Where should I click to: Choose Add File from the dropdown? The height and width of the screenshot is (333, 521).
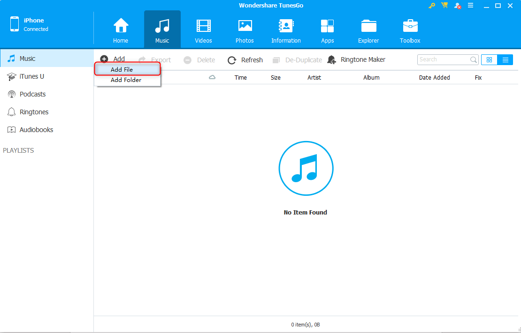pyautogui.click(x=128, y=69)
